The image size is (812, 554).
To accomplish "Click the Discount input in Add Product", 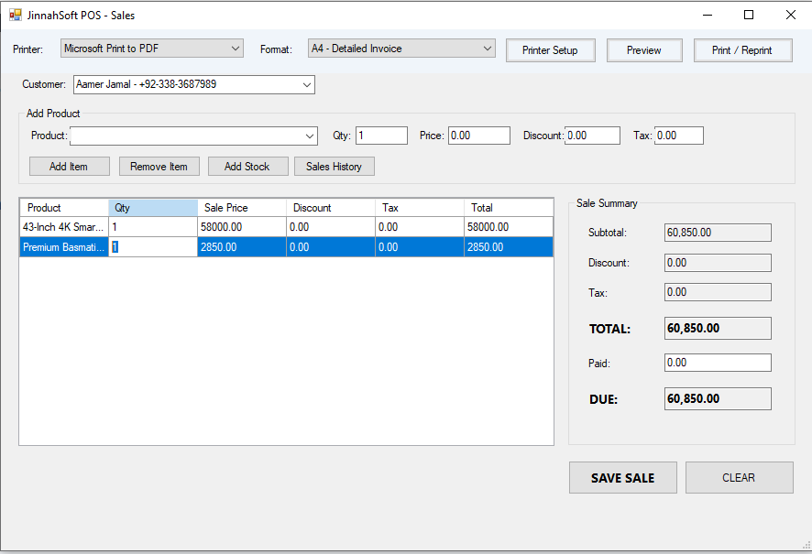I will [x=592, y=136].
